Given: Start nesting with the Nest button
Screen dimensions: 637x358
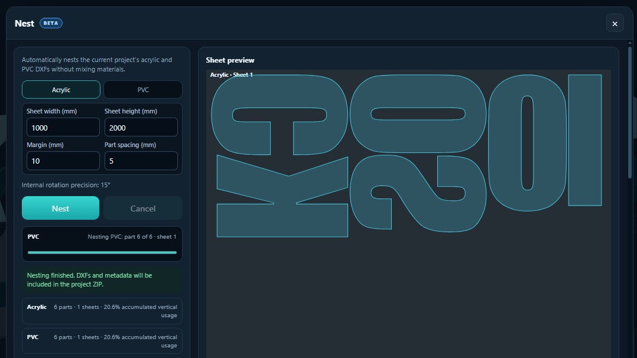Looking at the screenshot, I should coord(60,208).
